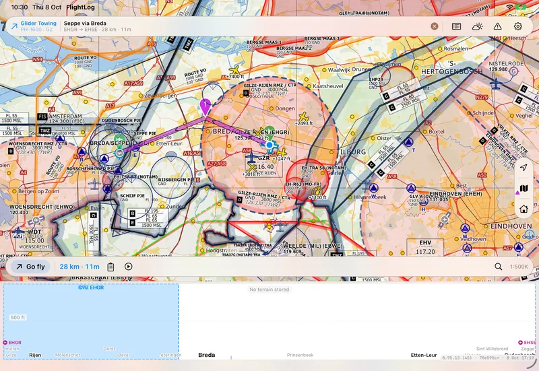Image resolution: width=539 pixels, height=371 pixels.
Task: Tap the GZR 116.40 VOR box
Action: click(264, 166)
